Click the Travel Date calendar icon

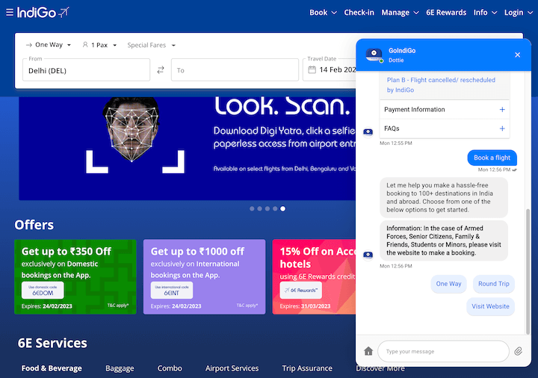click(x=312, y=70)
